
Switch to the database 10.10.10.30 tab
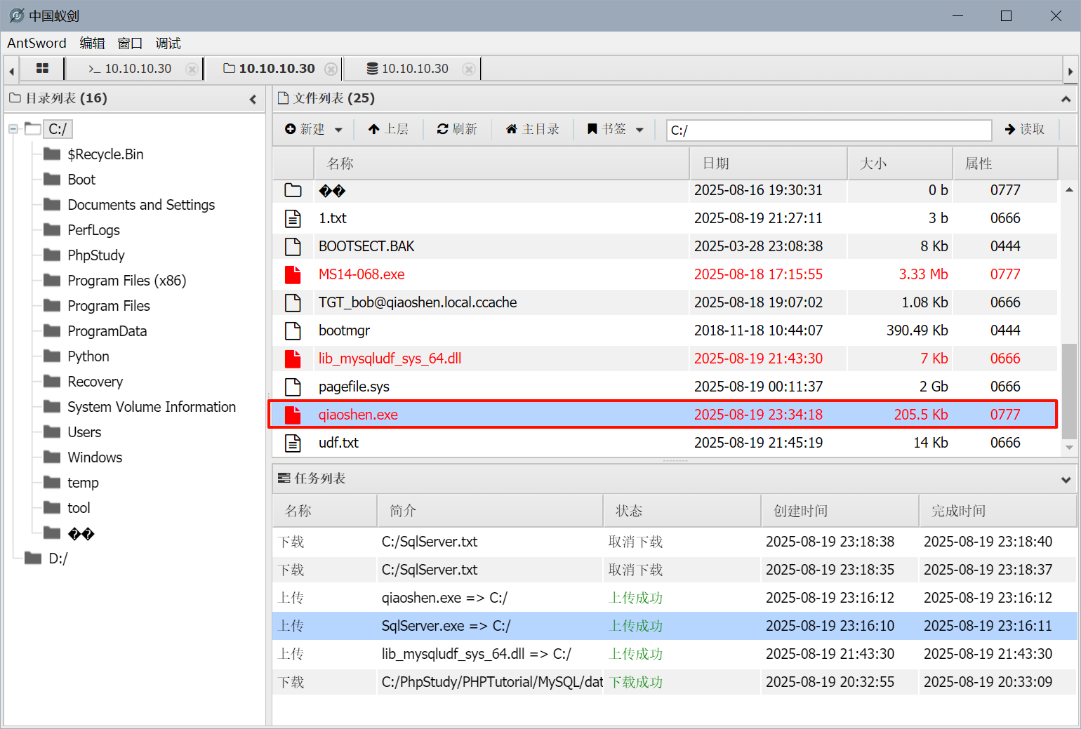tap(408, 69)
